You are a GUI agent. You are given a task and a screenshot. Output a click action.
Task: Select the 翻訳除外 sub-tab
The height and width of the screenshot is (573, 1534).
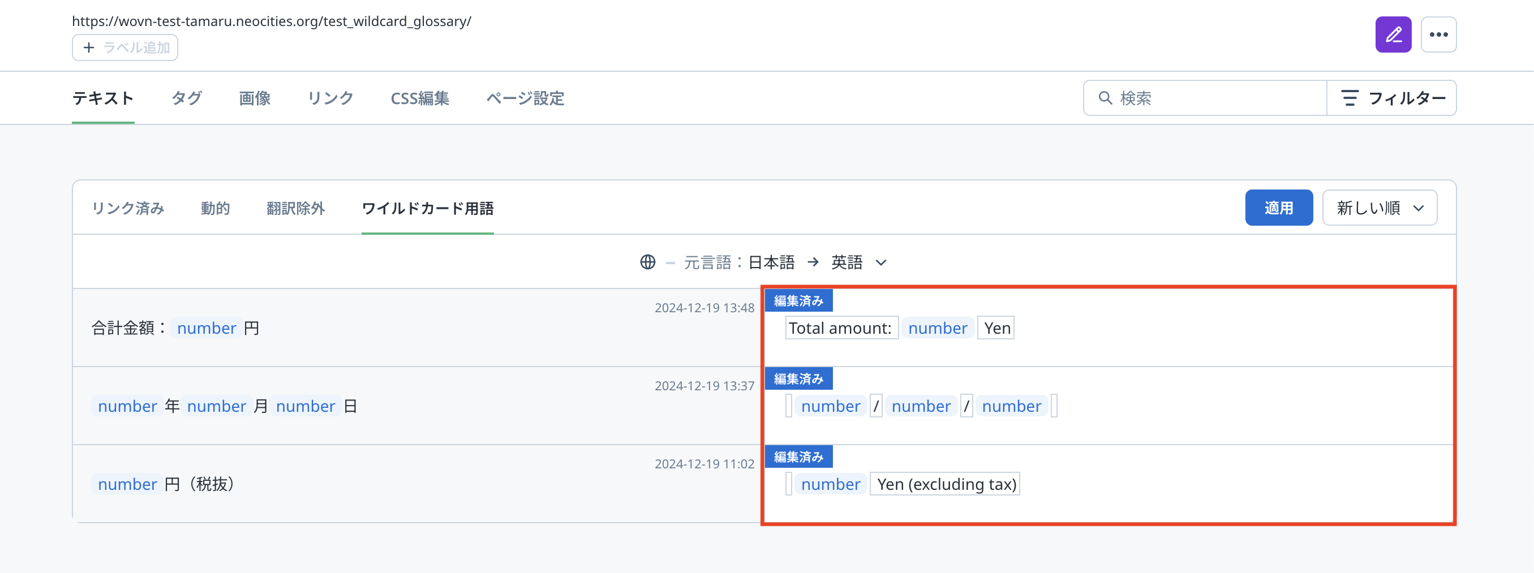(295, 208)
